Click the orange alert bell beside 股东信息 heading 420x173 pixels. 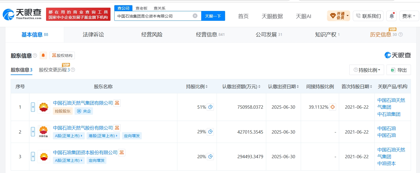point(43,56)
